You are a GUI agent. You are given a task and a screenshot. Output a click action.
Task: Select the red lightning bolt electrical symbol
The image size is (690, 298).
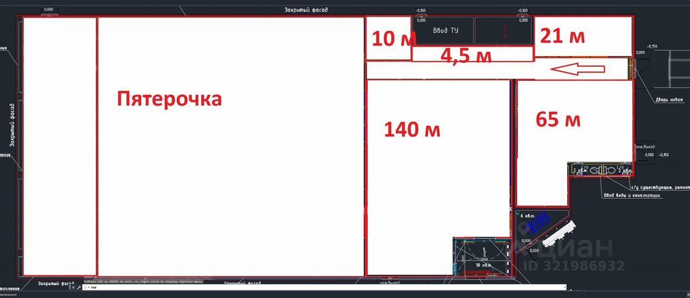[x=505, y=31]
